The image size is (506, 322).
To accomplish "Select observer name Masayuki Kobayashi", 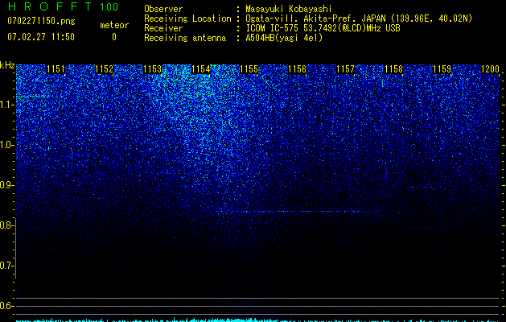I will click(289, 9).
